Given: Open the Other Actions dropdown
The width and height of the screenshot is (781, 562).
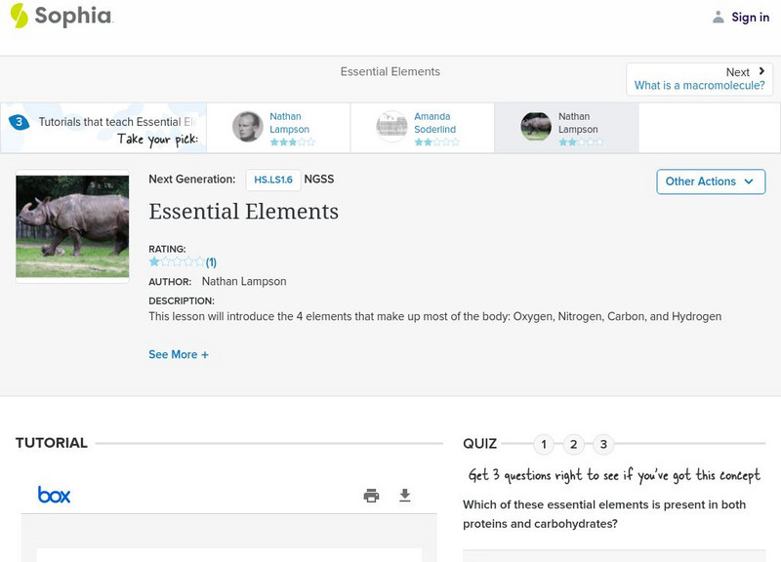Looking at the screenshot, I should tap(710, 181).
